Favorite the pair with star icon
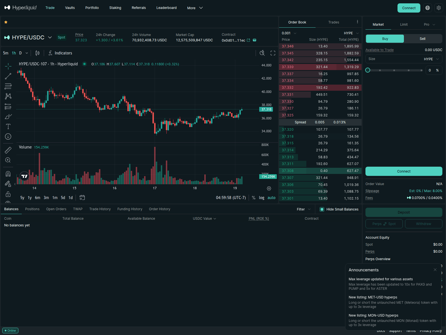Screen dimensions: 446x335 (x=6, y=22)
